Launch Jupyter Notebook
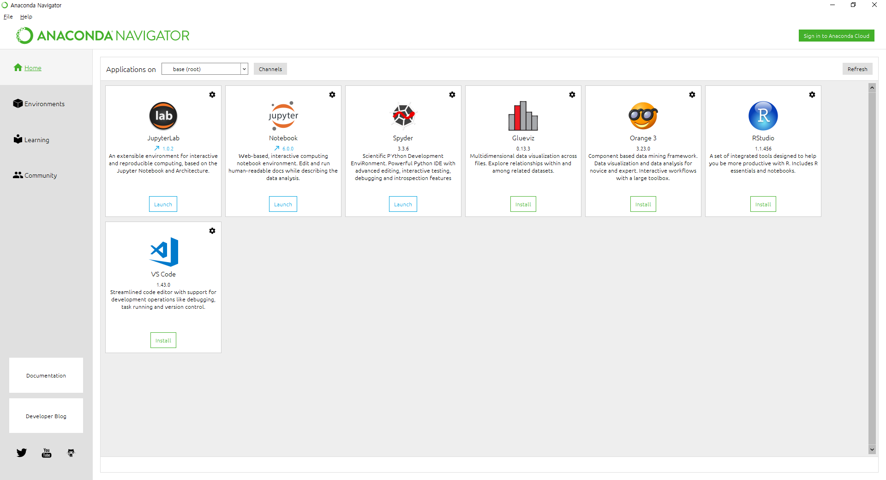The image size is (886, 480). click(x=283, y=204)
